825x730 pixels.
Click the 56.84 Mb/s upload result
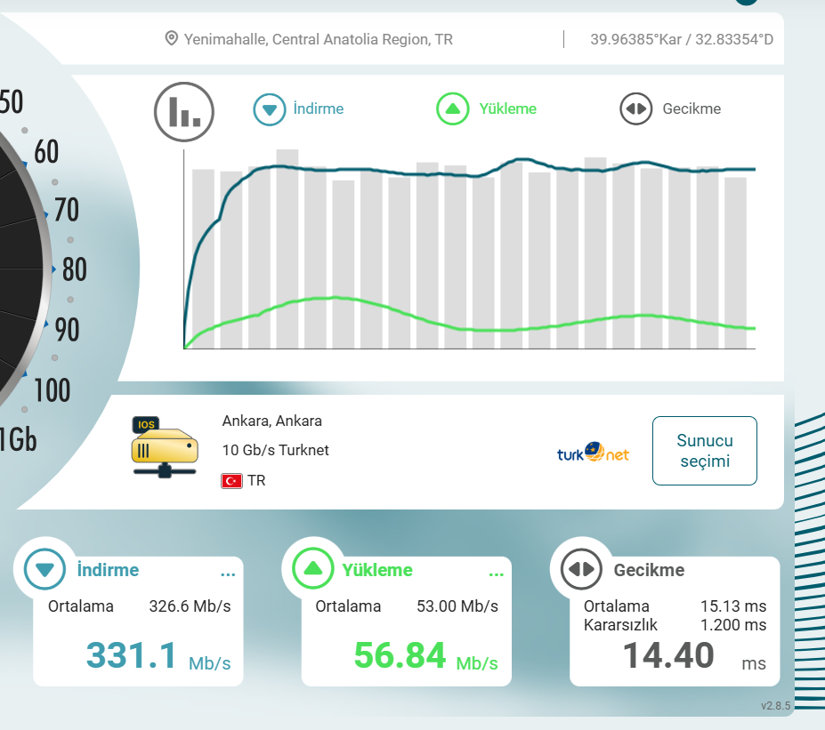pos(426,656)
